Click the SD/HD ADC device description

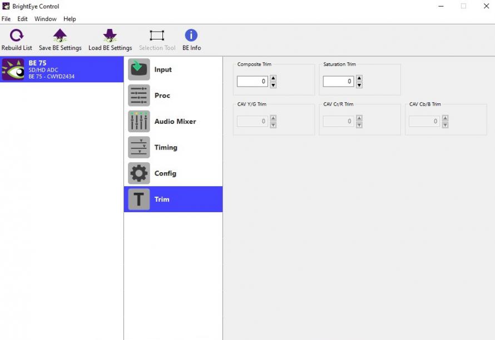click(x=43, y=70)
